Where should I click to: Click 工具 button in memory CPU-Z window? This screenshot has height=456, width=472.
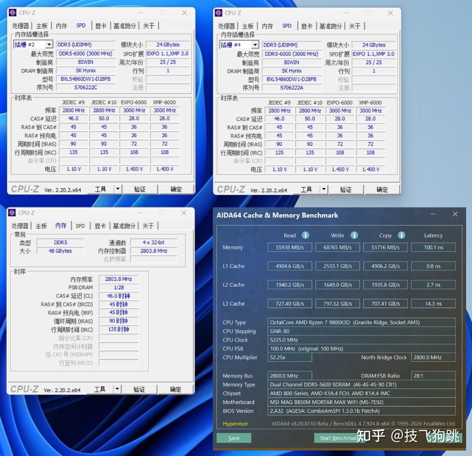(x=100, y=389)
